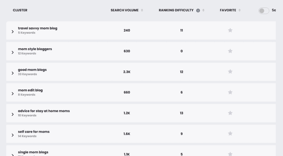This screenshot has height=156, width=283.
Task: Click the RANKING DIFFICULTY header label
Action: pyautogui.click(x=176, y=10)
